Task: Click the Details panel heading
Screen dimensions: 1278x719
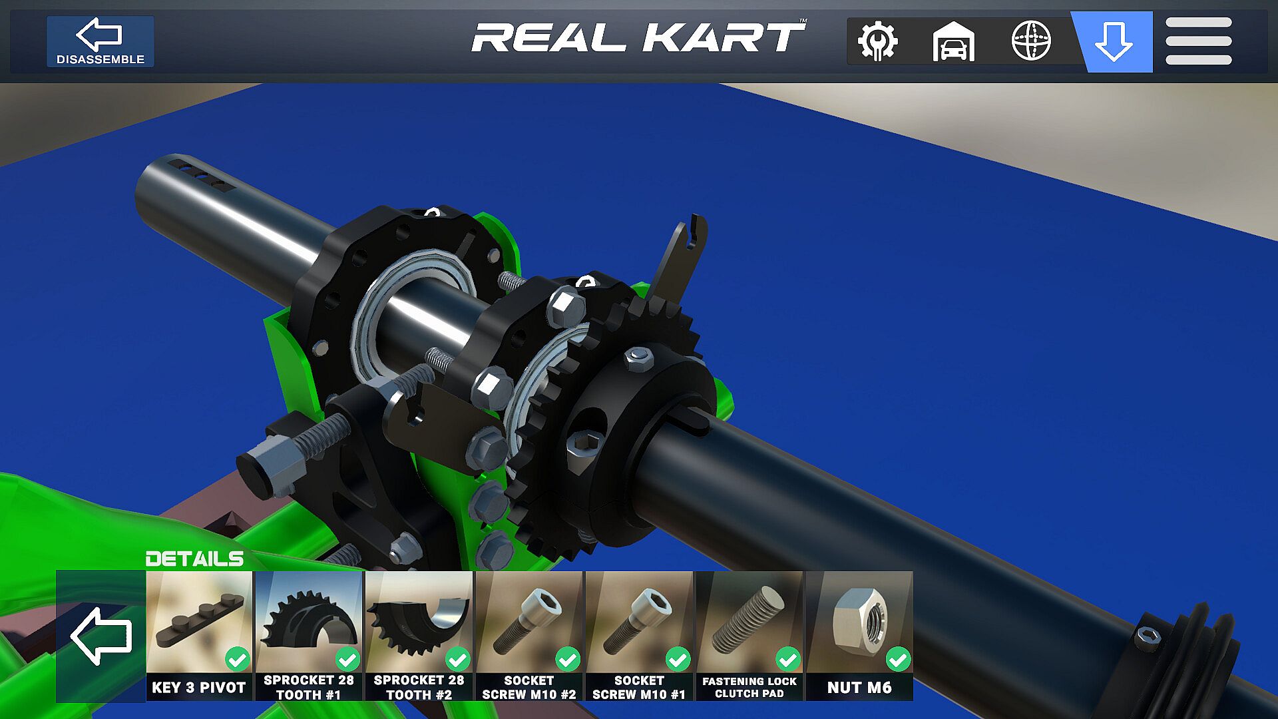Action: click(x=194, y=559)
